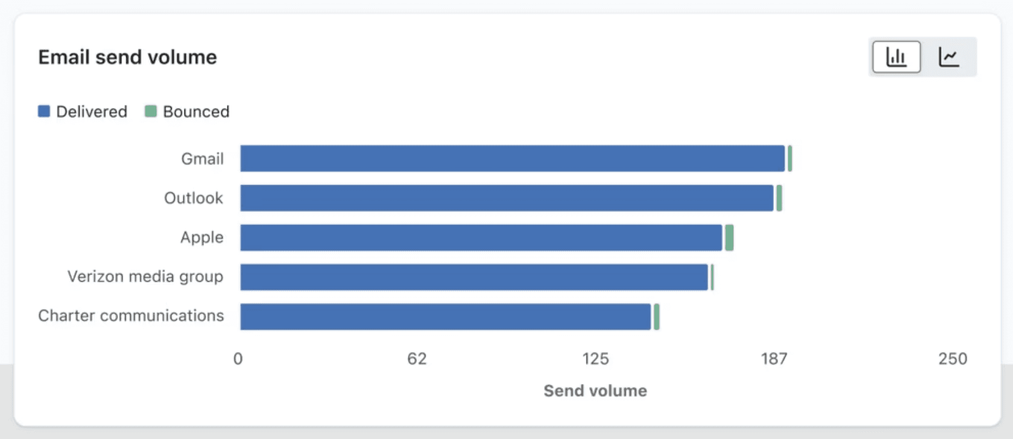Click the Outlook bounced green segment
This screenshot has height=439, width=1013.
(779, 198)
